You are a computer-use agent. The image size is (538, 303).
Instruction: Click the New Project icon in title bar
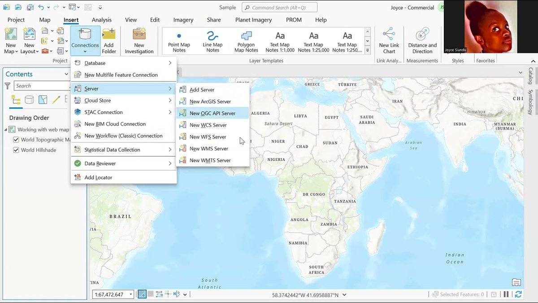(x=6, y=7)
